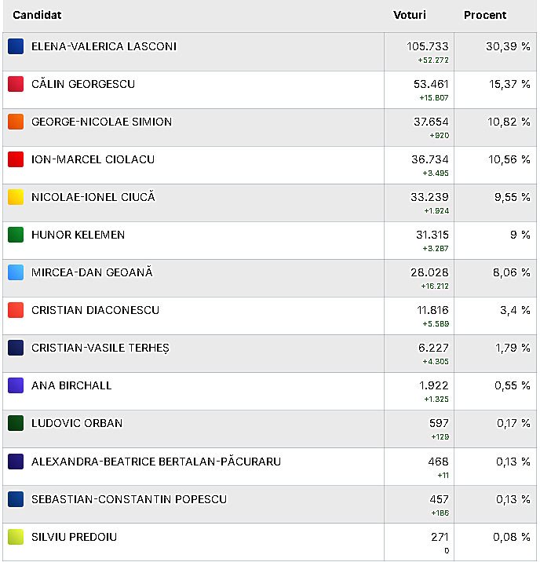This screenshot has width=540, height=562.
Task: Open the Cristian Diaconescu candidate row
Action: (270, 316)
